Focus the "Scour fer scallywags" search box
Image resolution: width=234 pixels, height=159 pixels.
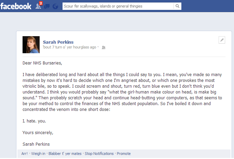click(118, 6)
